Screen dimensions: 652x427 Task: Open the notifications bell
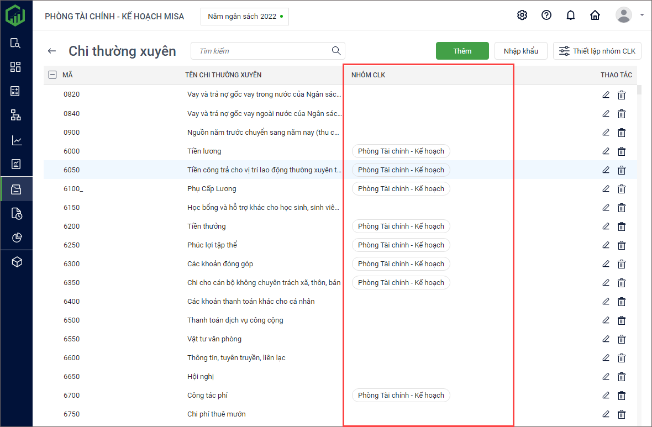click(x=571, y=15)
